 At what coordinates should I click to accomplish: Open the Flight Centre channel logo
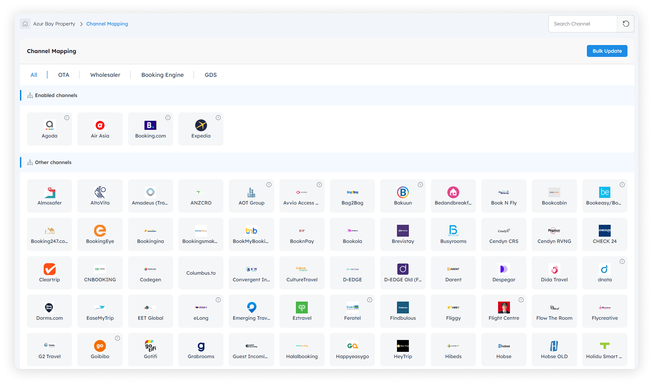504,307
